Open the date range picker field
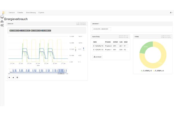 [102, 29]
